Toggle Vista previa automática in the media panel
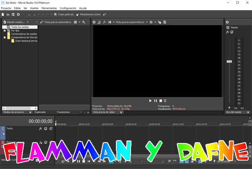The image size is (252, 169). 55,22
